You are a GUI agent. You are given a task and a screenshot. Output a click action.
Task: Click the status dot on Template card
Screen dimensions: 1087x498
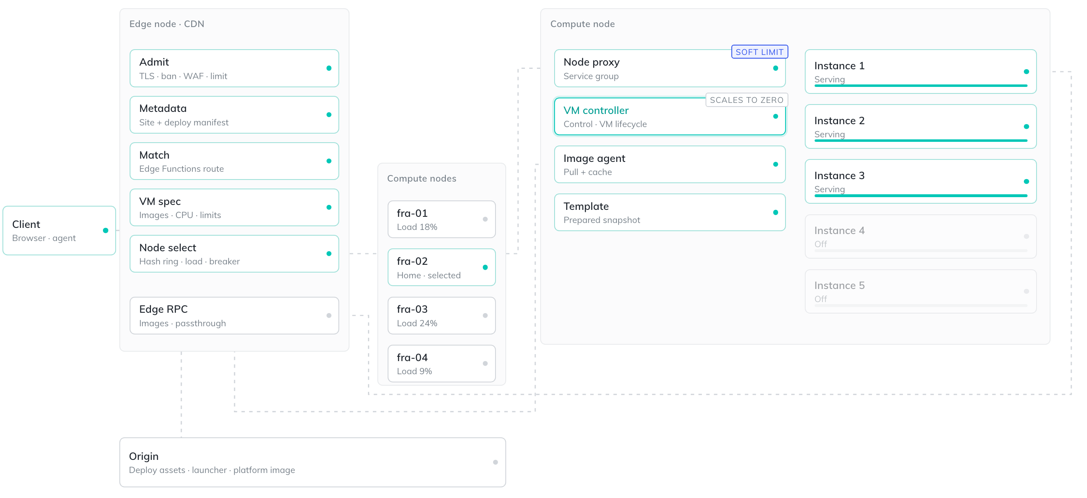click(x=776, y=213)
